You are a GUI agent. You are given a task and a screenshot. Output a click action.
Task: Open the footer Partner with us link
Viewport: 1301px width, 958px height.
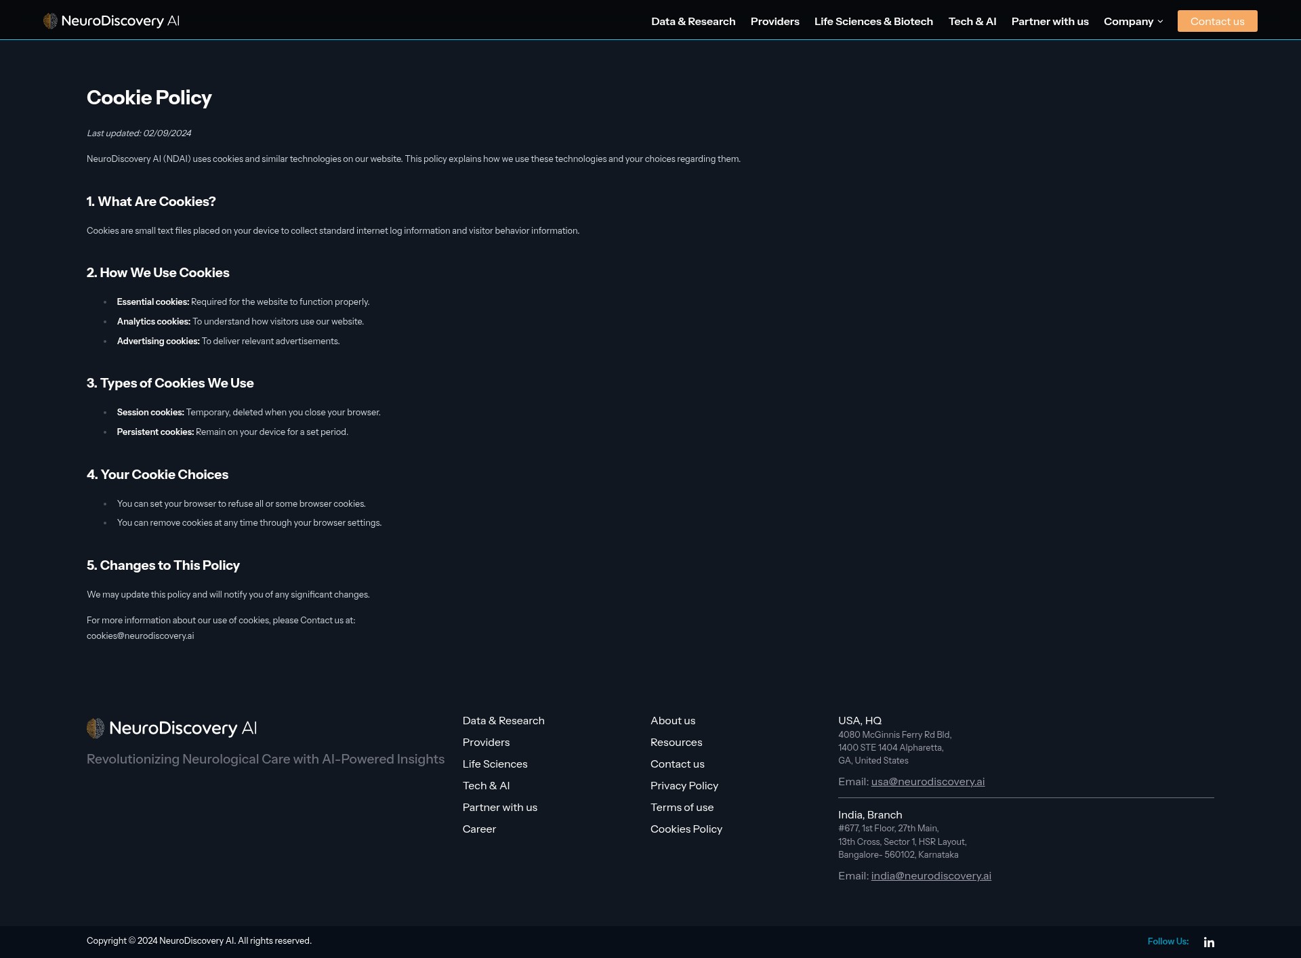click(x=500, y=808)
